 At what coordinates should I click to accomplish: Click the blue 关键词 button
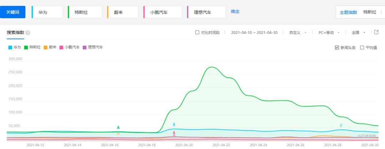[x=12, y=12]
